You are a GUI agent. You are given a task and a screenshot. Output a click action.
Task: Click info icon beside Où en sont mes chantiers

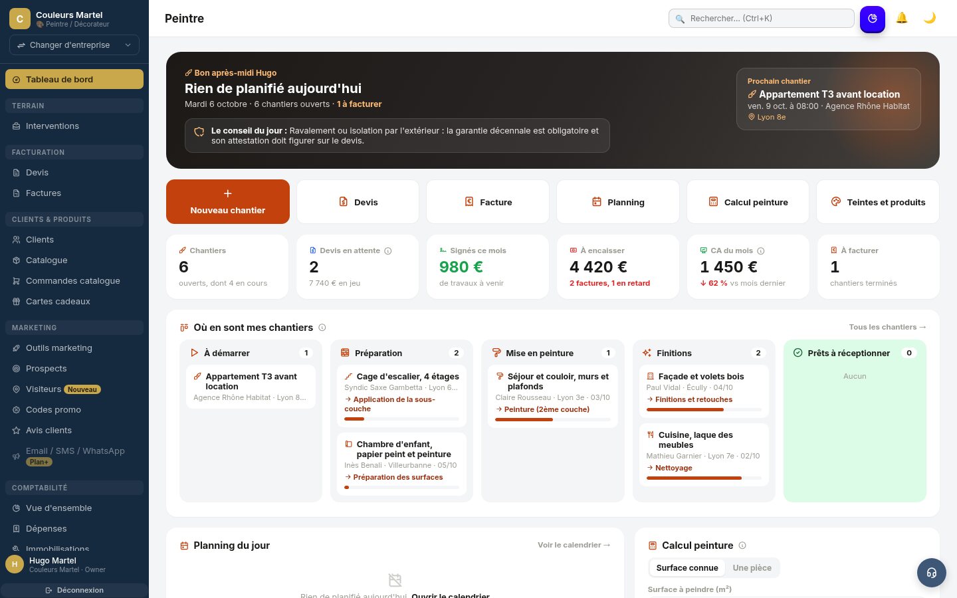322,328
